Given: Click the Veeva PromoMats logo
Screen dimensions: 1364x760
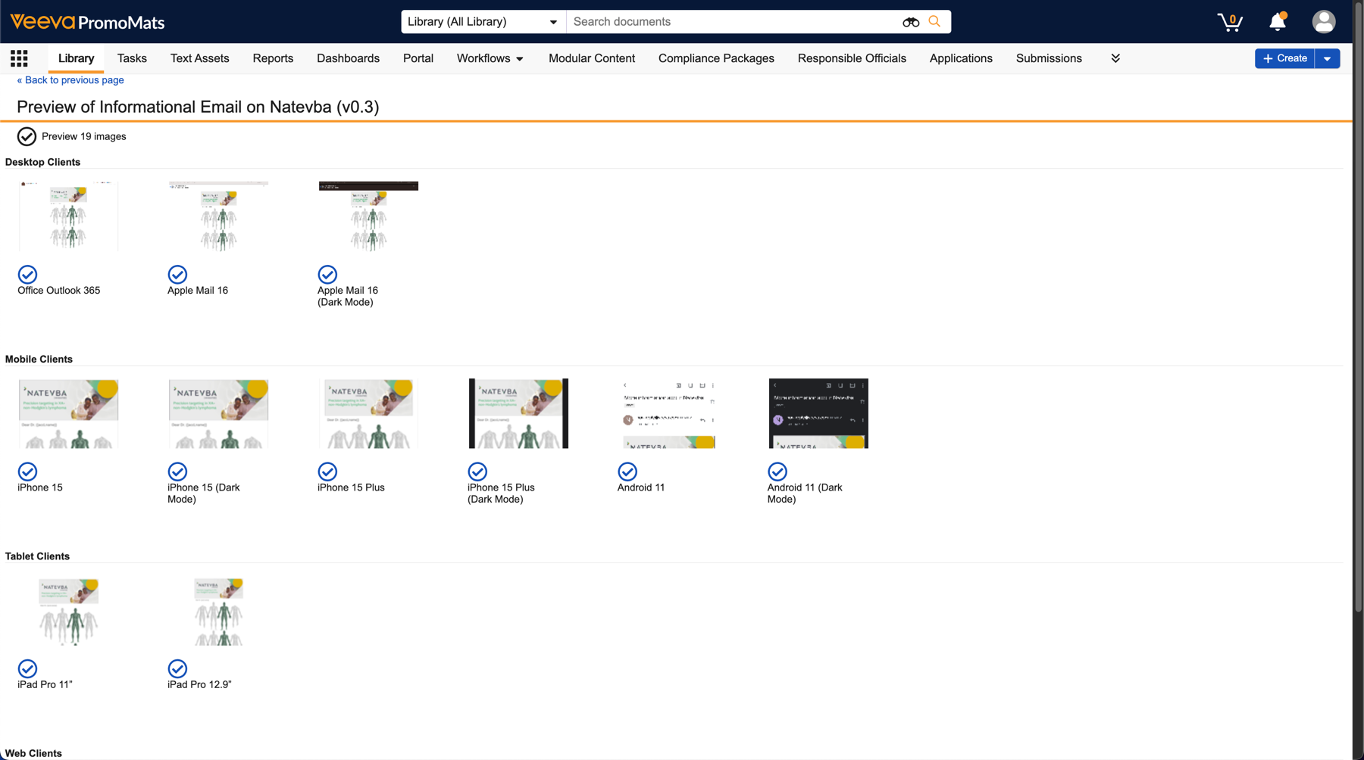Looking at the screenshot, I should tap(87, 22).
